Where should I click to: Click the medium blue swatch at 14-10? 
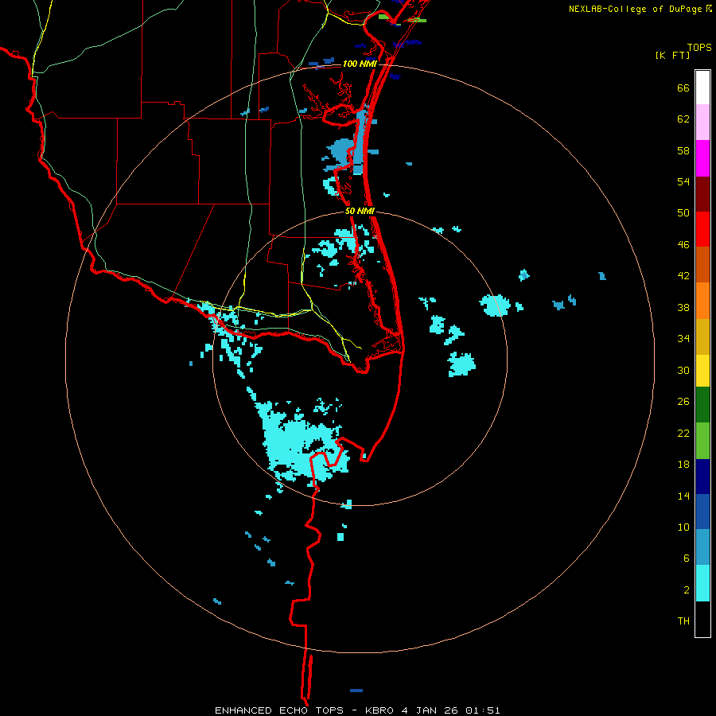point(702,512)
